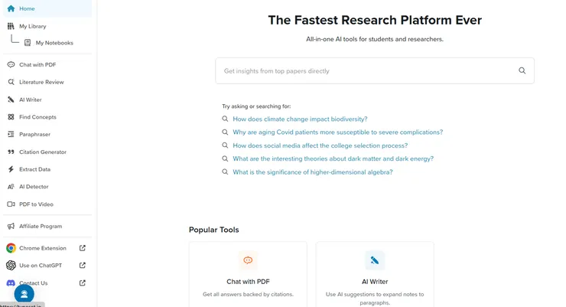The width and height of the screenshot is (566, 307).
Task: Go to Literature Review tool
Action: tap(41, 82)
